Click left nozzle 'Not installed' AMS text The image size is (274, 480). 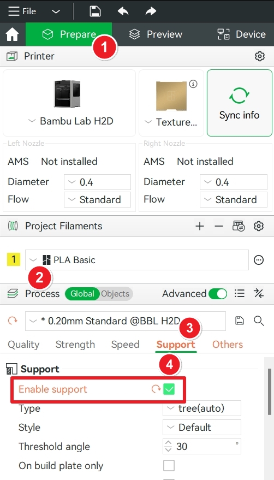(69, 161)
